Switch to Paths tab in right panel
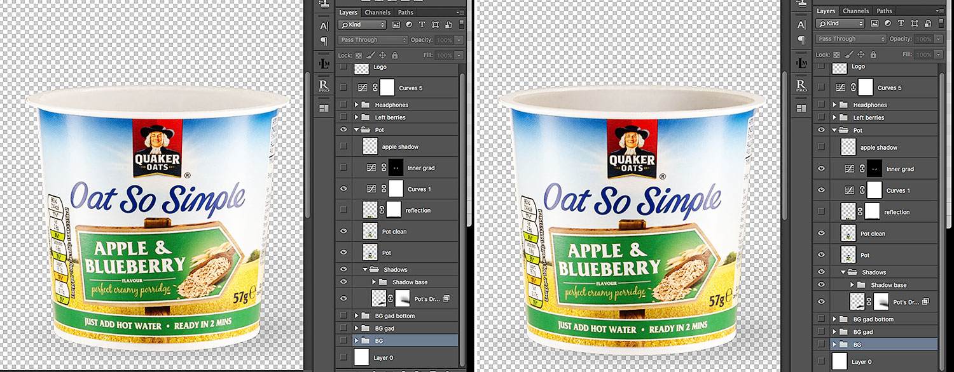 884,11
